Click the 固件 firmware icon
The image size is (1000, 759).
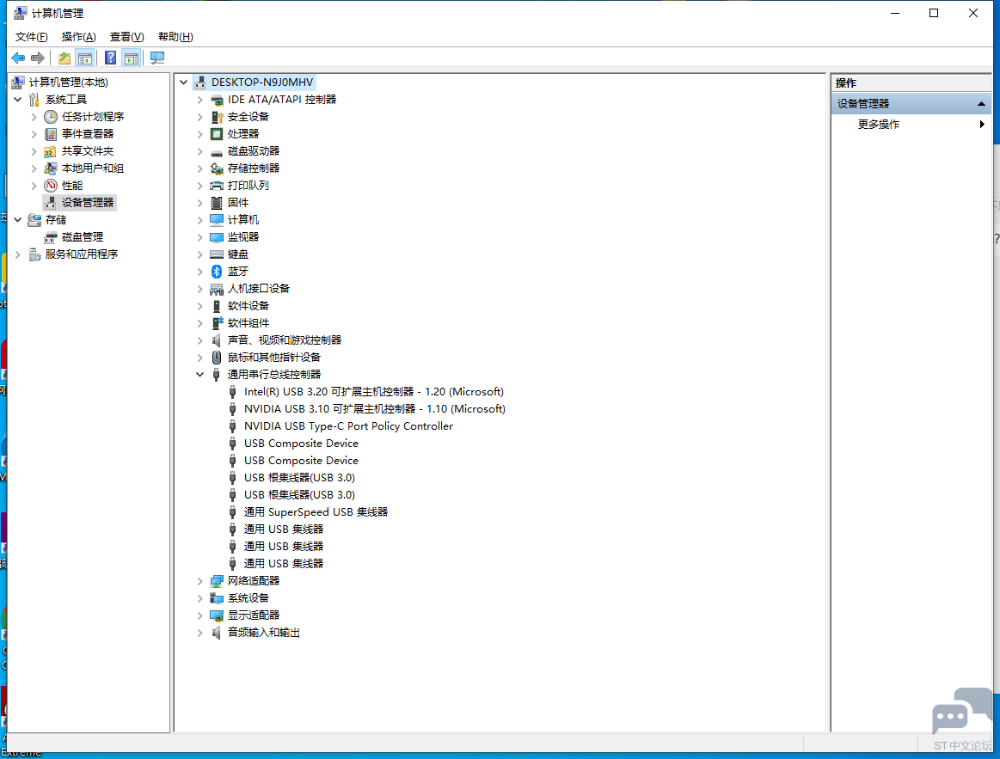tap(217, 203)
